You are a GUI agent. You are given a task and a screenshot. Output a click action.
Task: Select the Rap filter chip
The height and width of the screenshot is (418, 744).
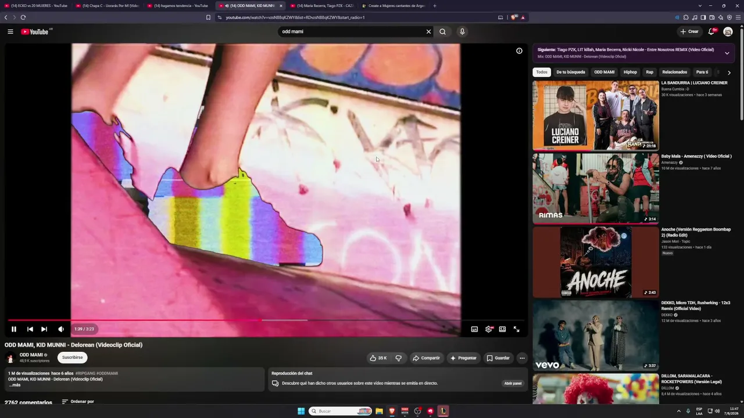coord(649,72)
